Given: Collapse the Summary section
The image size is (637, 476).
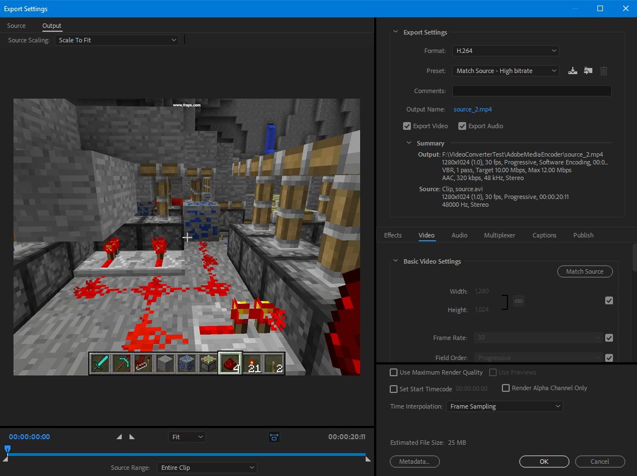Looking at the screenshot, I should click(409, 143).
